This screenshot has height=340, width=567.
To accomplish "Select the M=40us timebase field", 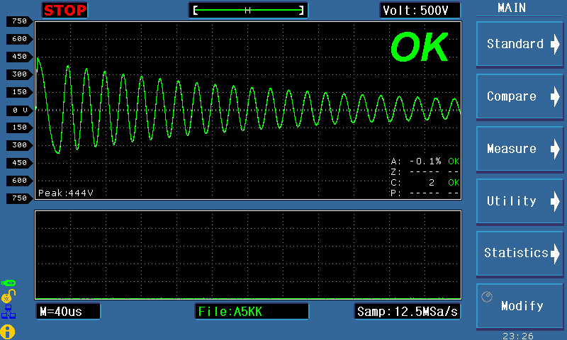I will 68,311.
